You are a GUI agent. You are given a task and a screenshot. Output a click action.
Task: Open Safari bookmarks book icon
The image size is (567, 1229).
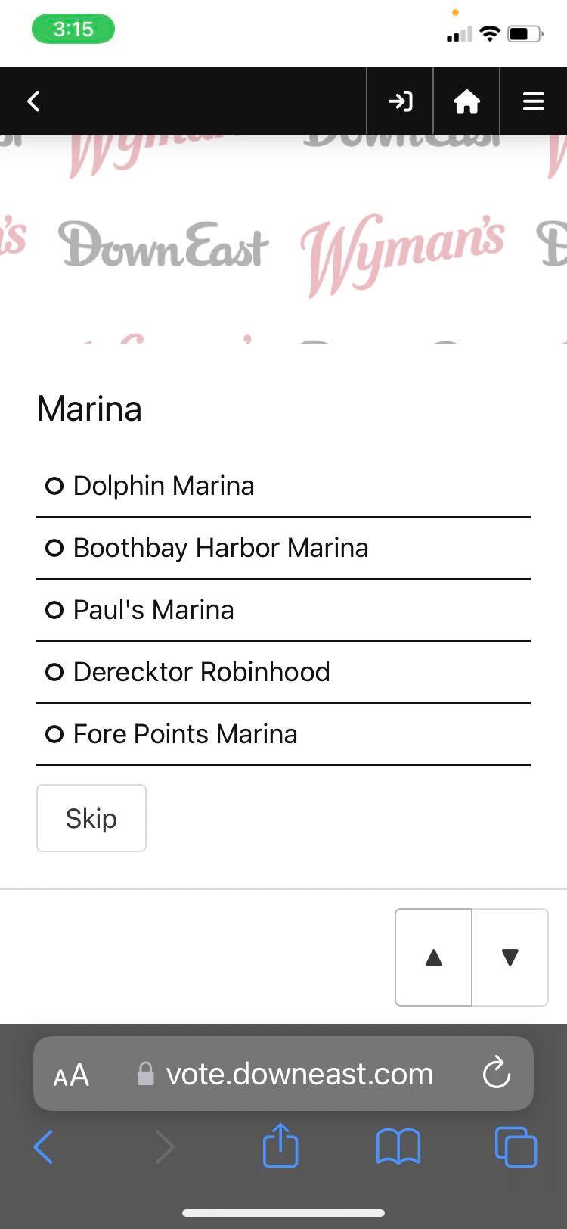398,1147
